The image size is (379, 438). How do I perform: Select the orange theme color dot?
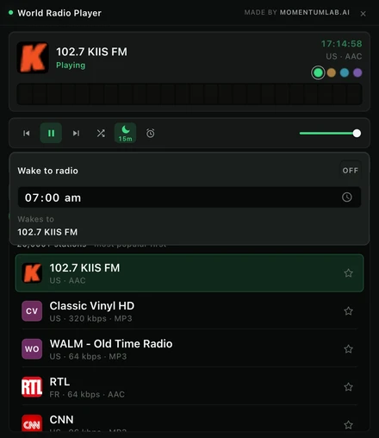(x=332, y=72)
